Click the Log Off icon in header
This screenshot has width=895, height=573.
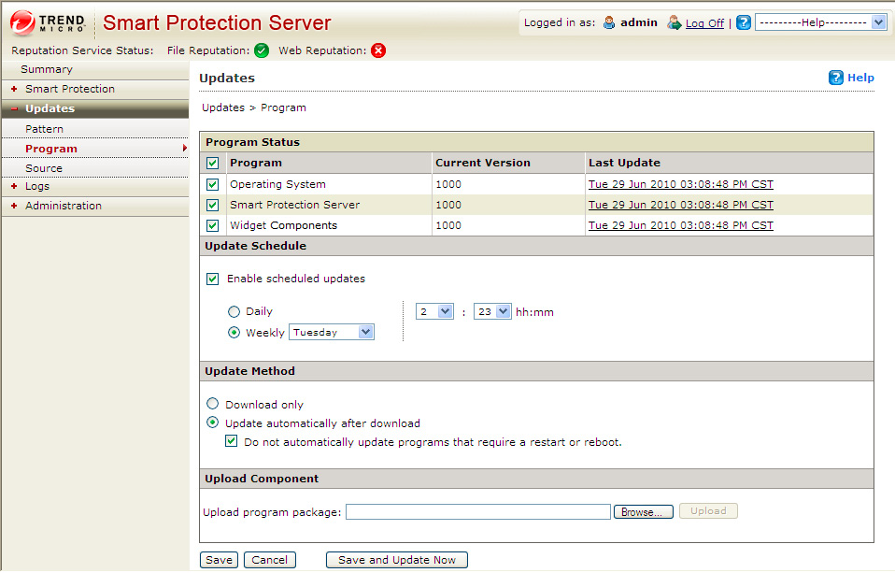pyautogui.click(x=674, y=22)
